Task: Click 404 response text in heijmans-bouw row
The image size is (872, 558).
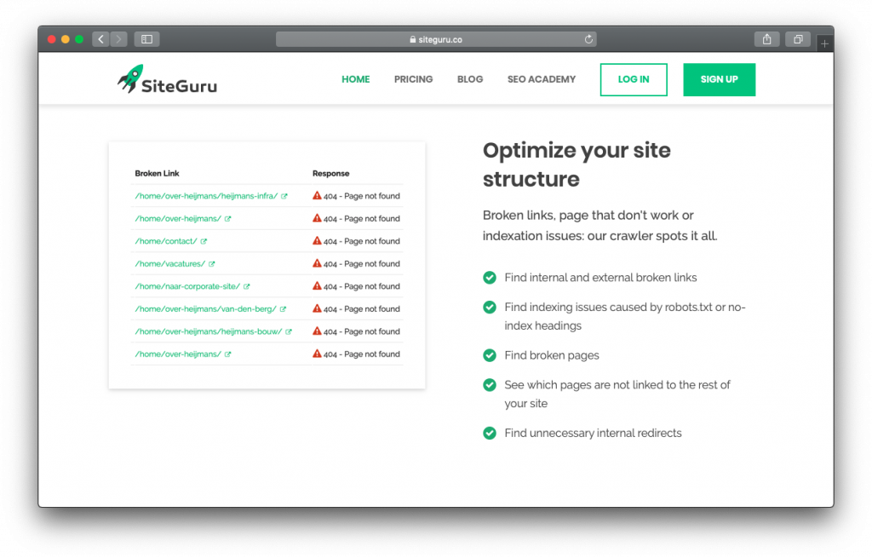Action: (361, 331)
